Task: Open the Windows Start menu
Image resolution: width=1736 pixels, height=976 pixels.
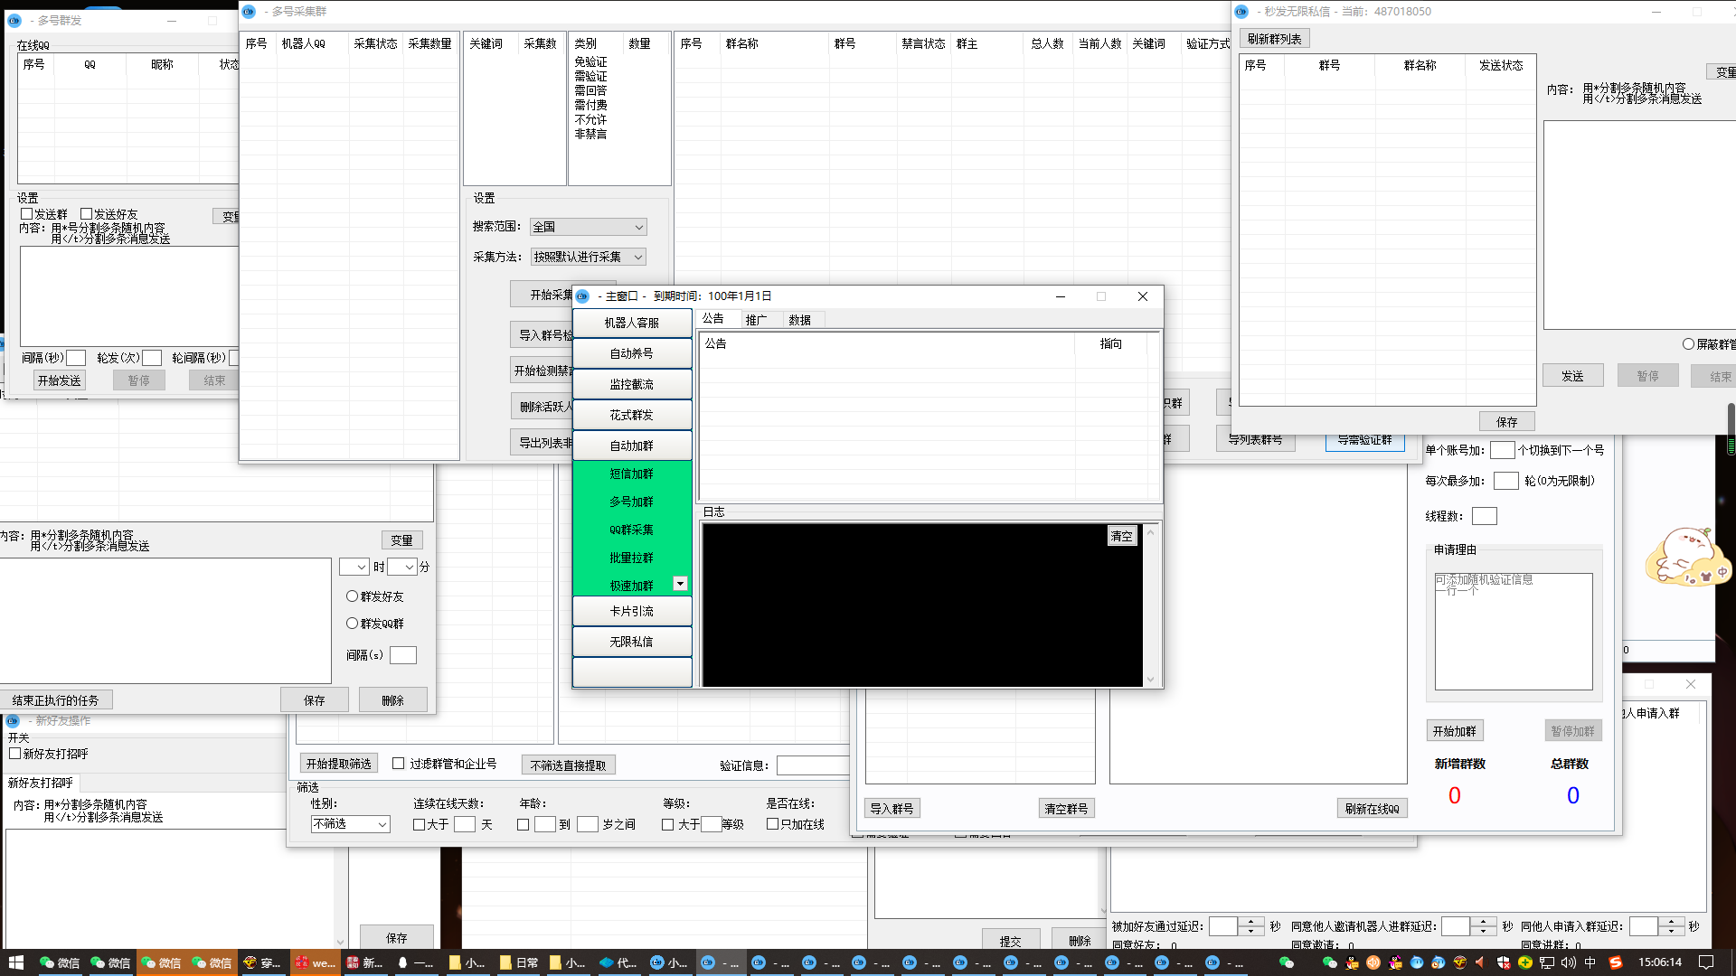Action: [x=14, y=962]
